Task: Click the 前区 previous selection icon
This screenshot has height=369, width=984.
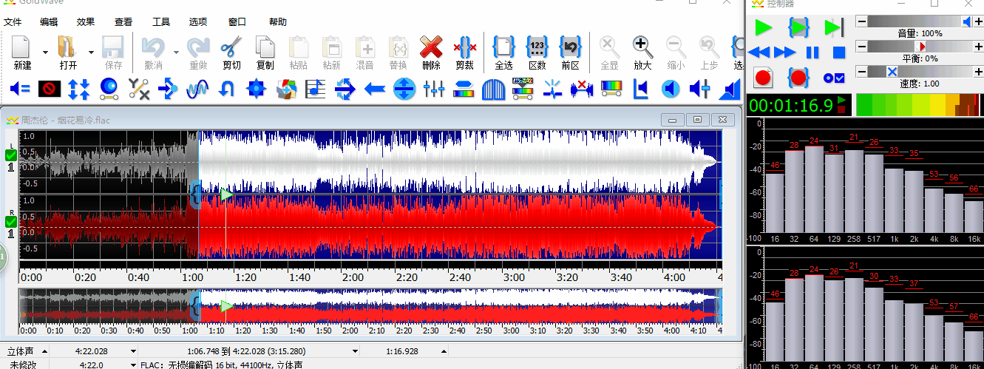Action: pos(570,53)
